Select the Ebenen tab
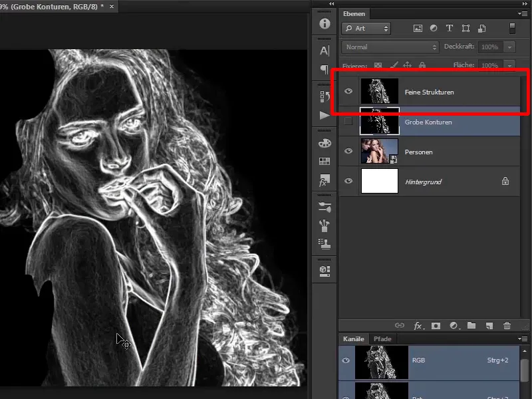 pos(354,14)
